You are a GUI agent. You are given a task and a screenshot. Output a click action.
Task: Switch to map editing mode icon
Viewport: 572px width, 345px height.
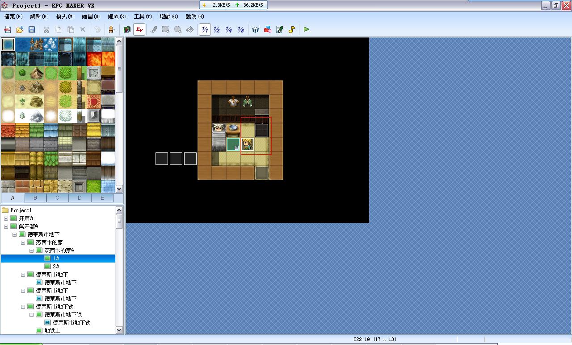pyautogui.click(x=127, y=29)
